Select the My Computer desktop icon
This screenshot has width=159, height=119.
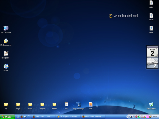pyautogui.click(x=6, y=29)
